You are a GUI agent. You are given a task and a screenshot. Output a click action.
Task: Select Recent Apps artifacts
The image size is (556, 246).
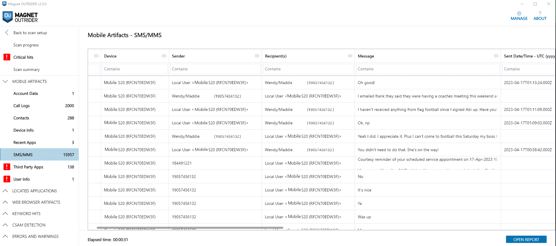[39, 142]
